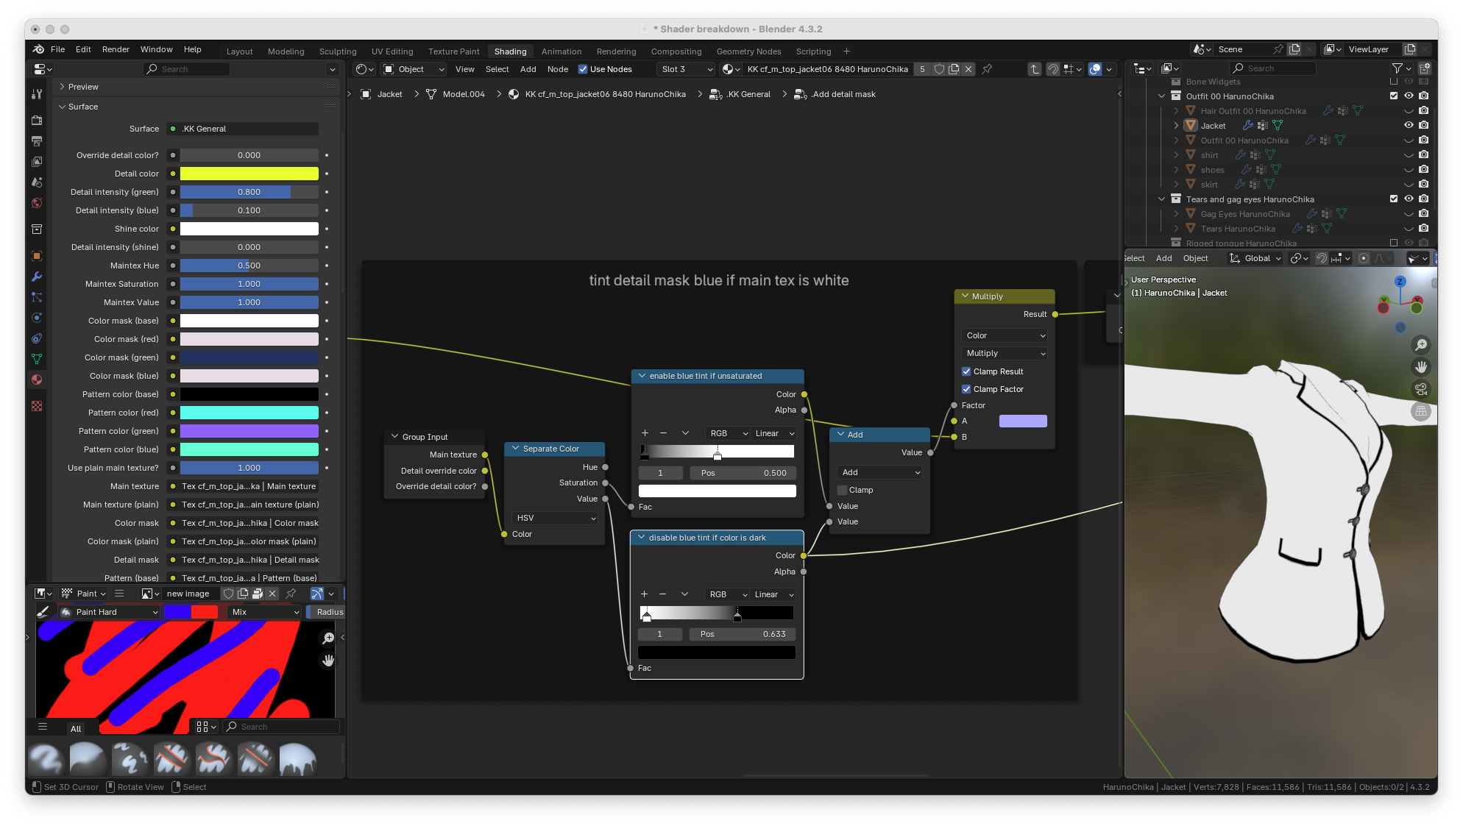
Task: Switch to the Texture Paint workspace tab
Action: pos(453,51)
